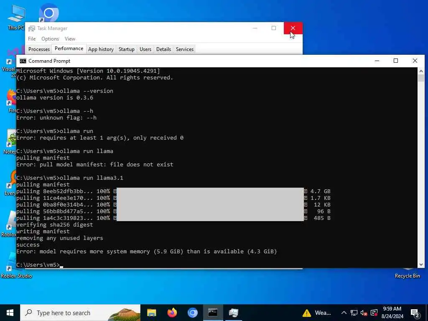Click the 'pulling 8eeb52dfb3bb' progress line
Image resolution: width=428 pixels, height=321 pixels.
[x=173, y=191]
